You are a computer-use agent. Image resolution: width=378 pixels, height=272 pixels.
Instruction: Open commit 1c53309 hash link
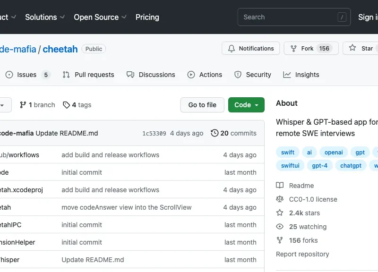(x=154, y=134)
